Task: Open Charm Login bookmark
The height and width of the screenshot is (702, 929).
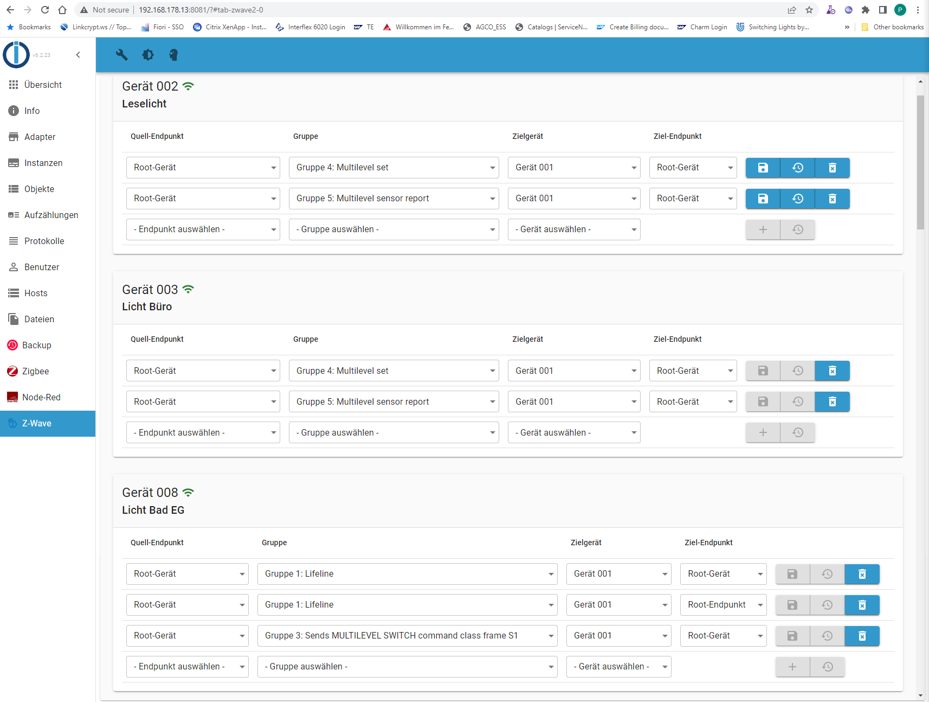Action: pyautogui.click(x=702, y=27)
